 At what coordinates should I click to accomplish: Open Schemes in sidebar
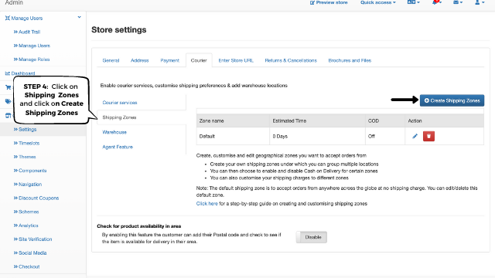29,212
